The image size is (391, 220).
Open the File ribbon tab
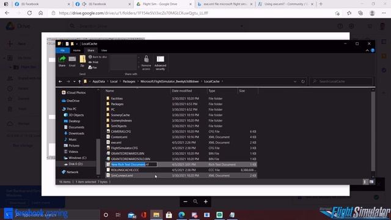point(62,50)
